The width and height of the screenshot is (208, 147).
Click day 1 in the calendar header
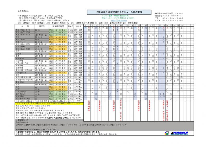[x=86, y=25]
